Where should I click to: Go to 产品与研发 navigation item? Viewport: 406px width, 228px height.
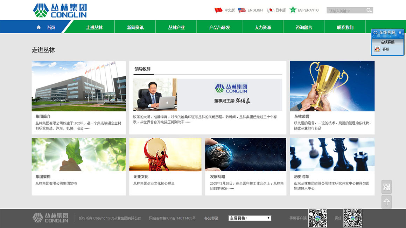[219, 27]
